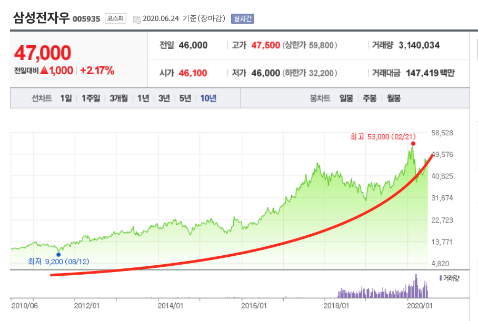Screen dimensions: 478x321
Task: Click the 22,723 y-axis label
Action: (x=442, y=220)
